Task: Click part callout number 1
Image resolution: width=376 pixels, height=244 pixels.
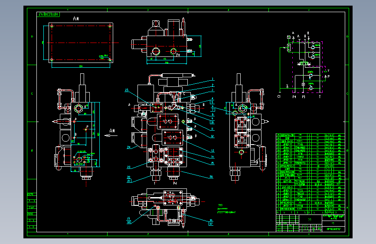Action: [x=213, y=79]
